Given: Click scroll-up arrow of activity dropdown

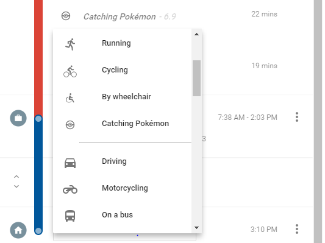Looking at the screenshot, I should tap(196, 34).
